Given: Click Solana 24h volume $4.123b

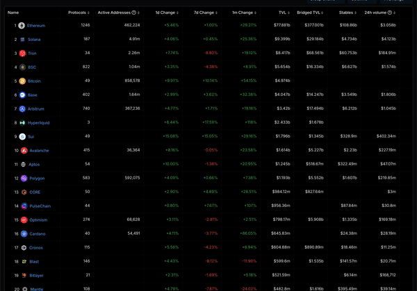Looking at the screenshot, I should [x=389, y=39].
